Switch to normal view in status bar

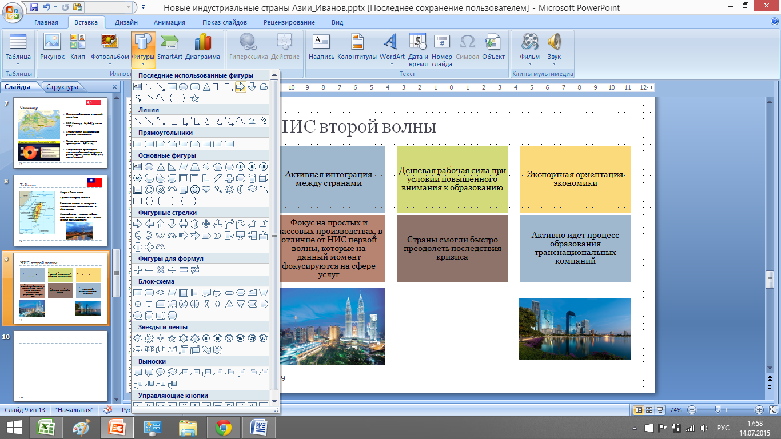[x=639, y=410]
